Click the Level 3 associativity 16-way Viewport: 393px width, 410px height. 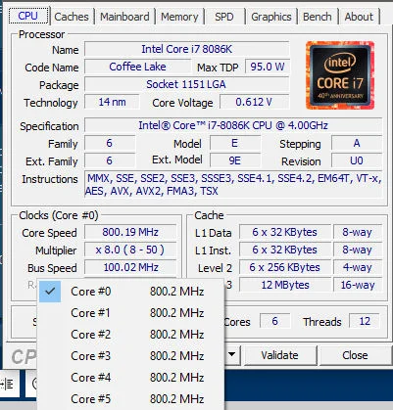click(x=357, y=285)
